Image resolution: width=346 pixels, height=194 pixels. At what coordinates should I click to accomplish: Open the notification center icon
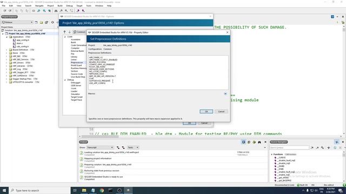click(x=341, y=190)
